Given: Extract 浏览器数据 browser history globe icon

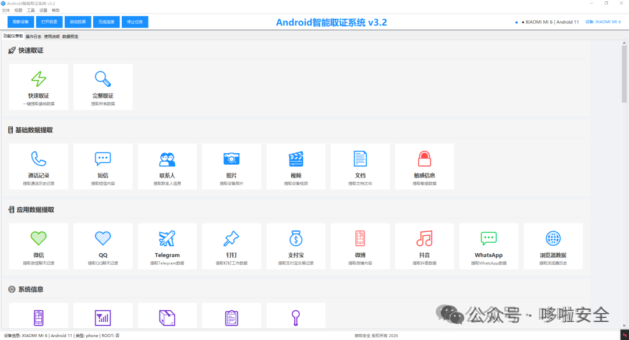Looking at the screenshot, I should [x=553, y=246].
